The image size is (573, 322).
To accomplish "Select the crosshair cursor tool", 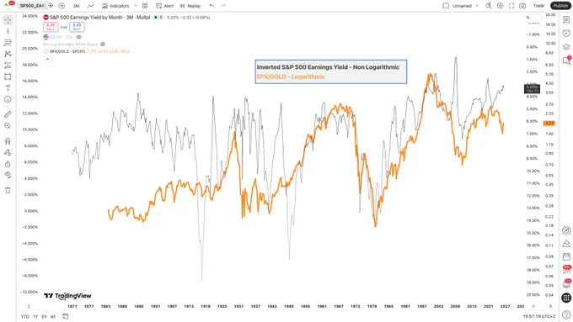I will pyautogui.click(x=8, y=19).
